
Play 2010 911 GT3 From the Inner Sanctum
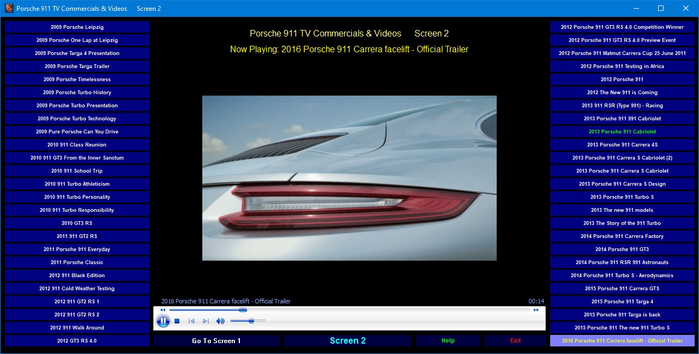pyautogui.click(x=77, y=158)
